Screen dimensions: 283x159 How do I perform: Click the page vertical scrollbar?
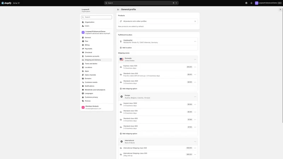click(x=282, y=65)
